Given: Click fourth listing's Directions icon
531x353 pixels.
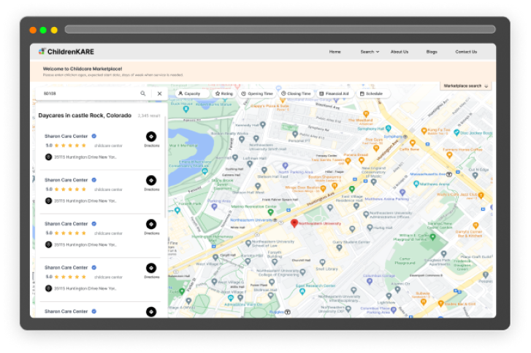Looking at the screenshot, I should (x=151, y=268).
